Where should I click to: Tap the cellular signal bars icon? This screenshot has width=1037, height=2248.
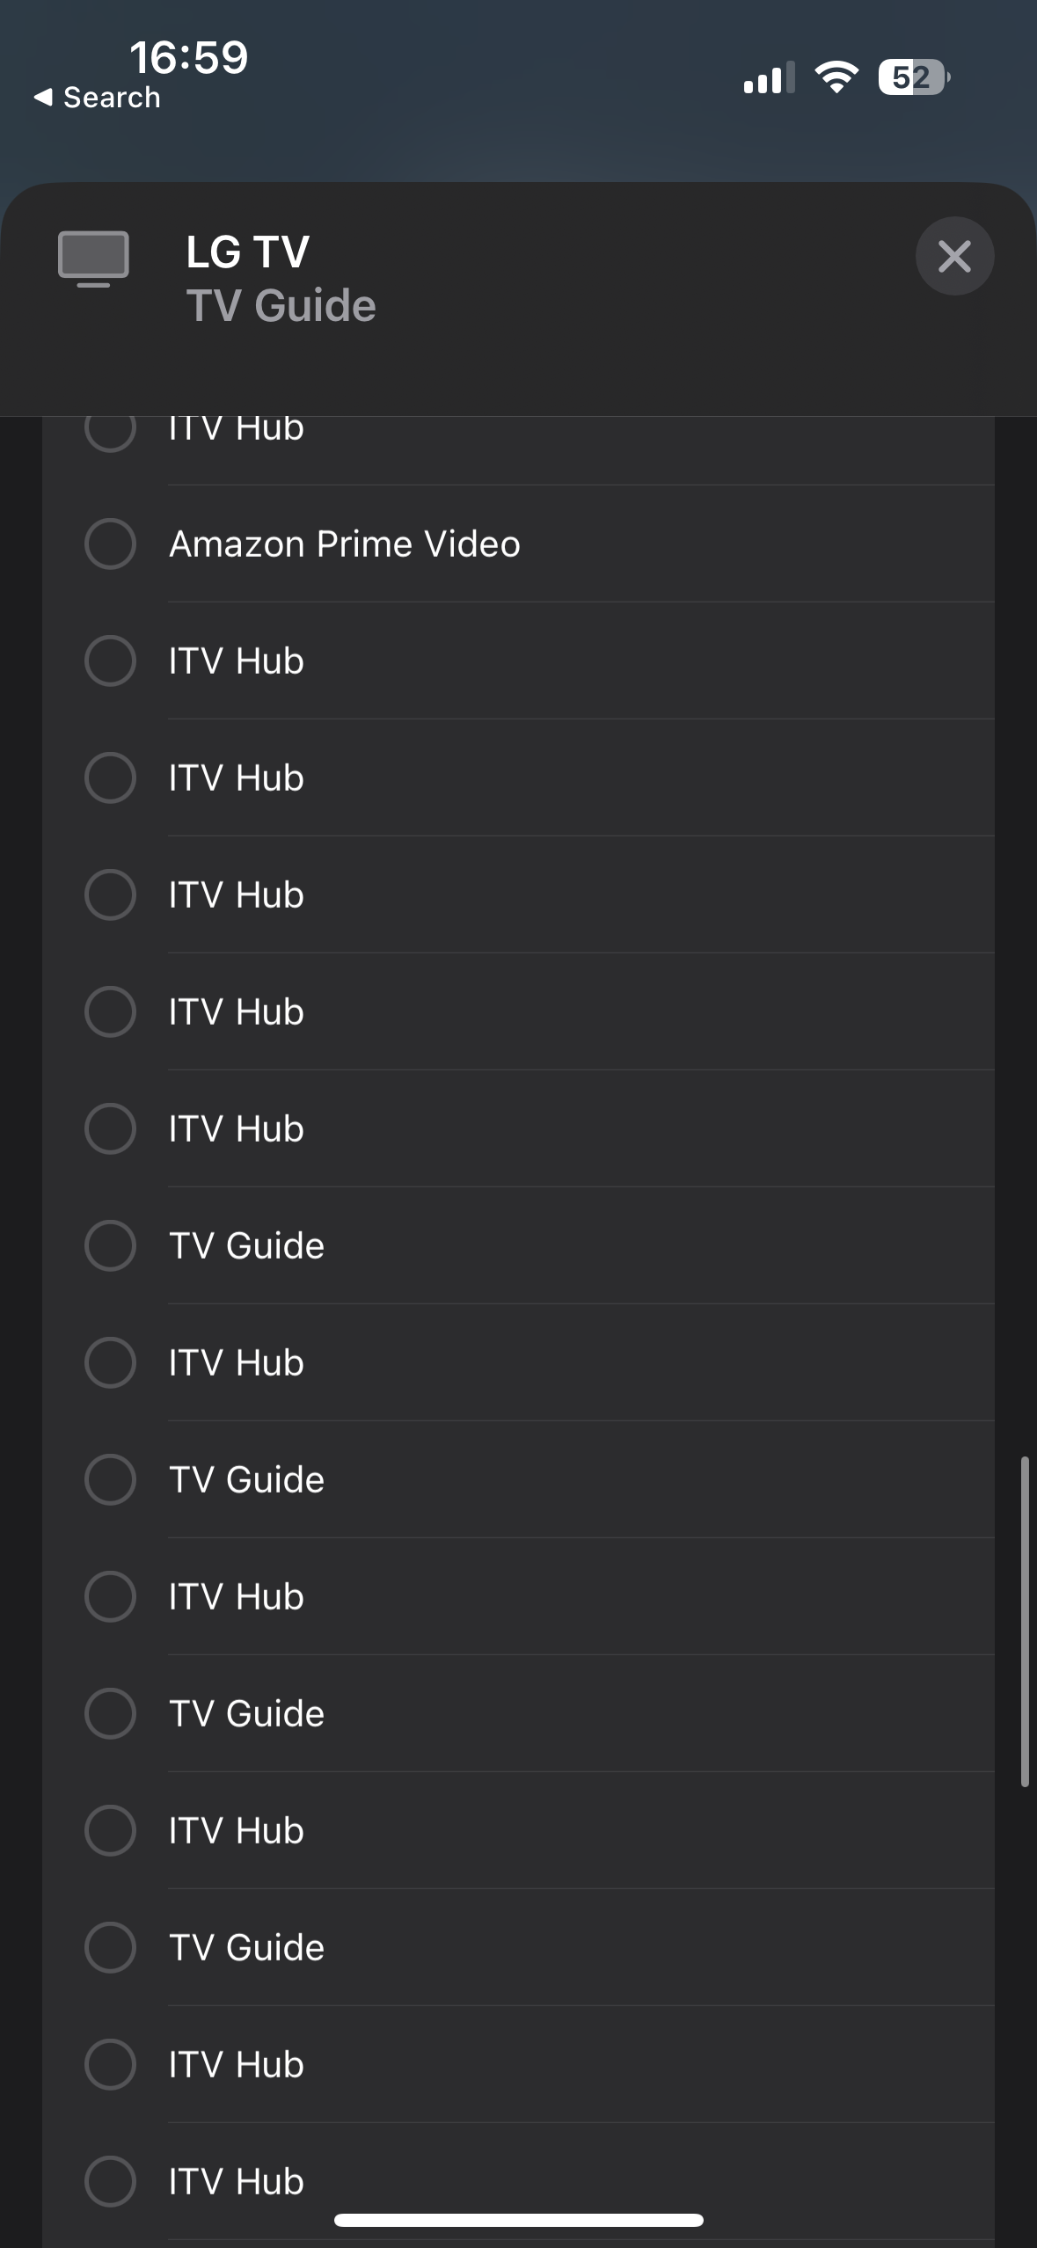coord(768,77)
